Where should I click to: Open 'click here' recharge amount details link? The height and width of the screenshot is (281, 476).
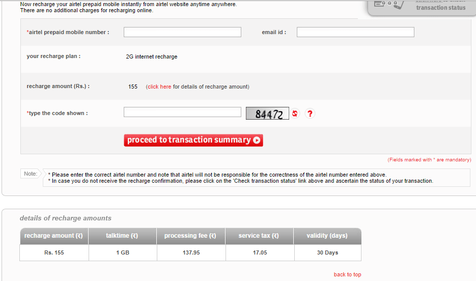(159, 87)
